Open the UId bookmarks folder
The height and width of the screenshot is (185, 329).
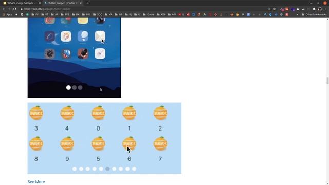pos(86,15)
